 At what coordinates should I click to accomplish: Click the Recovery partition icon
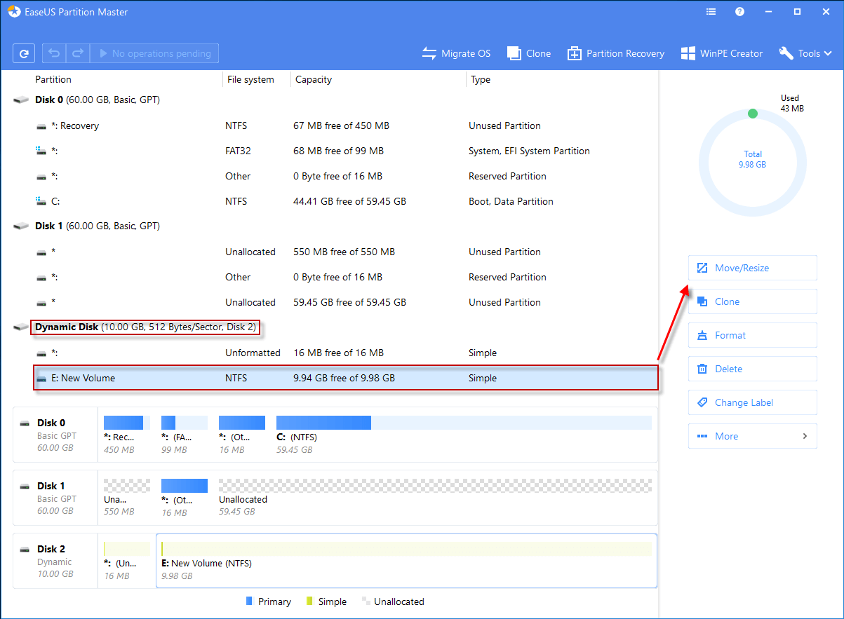coord(41,126)
